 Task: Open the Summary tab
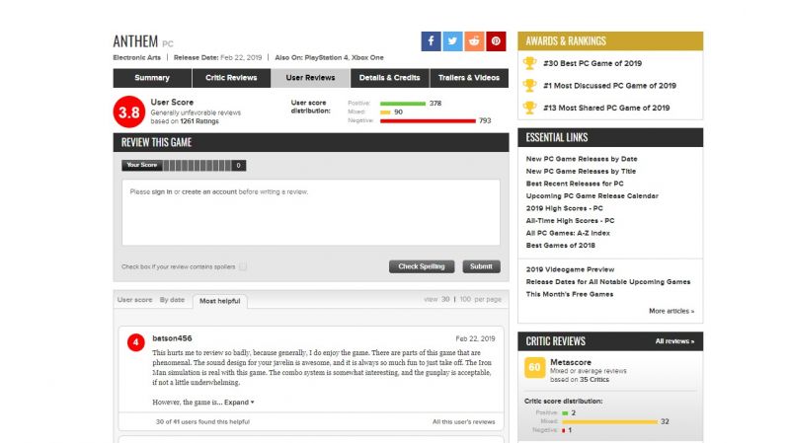(x=152, y=78)
